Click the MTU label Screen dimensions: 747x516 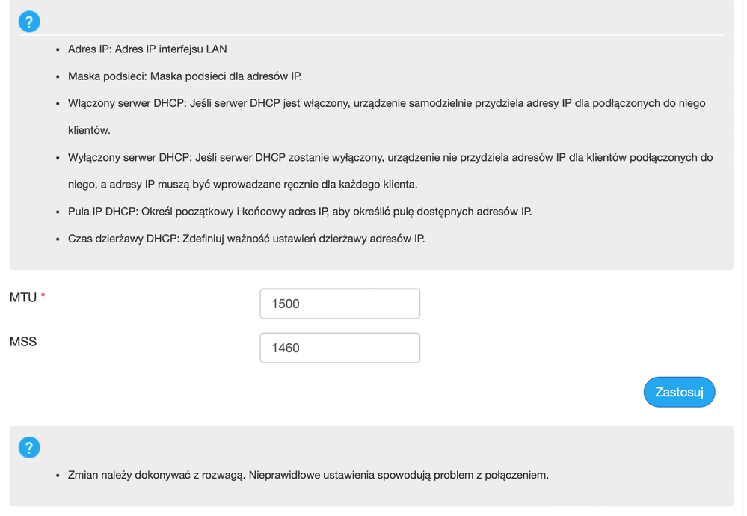click(23, 298)
